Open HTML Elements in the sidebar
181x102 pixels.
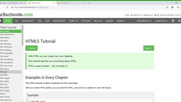[x=11, y=44]
